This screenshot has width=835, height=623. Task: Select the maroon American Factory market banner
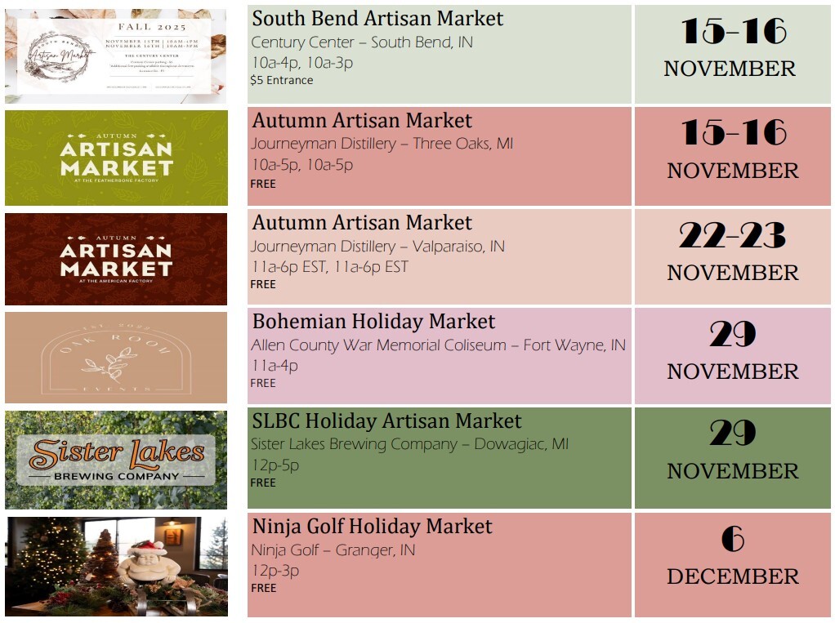[x=116, y=259]
